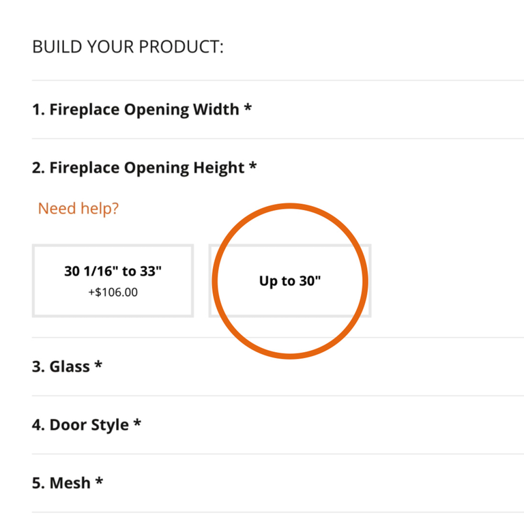
Task: Click the required asterisk after Door Style
Action: pyautogui.click(x=137, y=424)
